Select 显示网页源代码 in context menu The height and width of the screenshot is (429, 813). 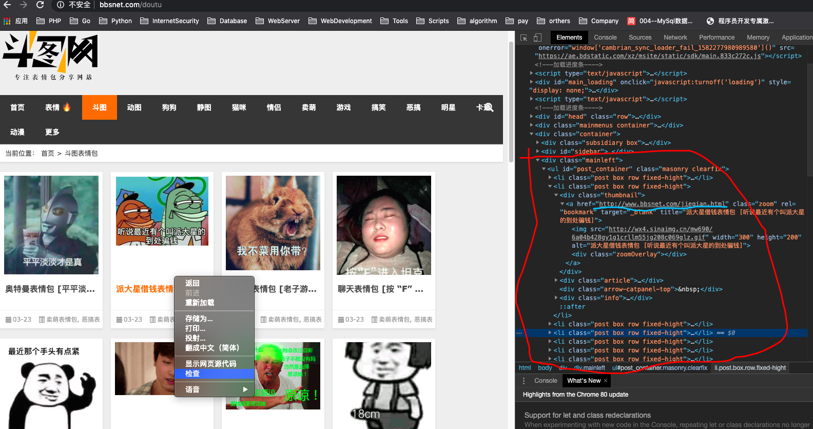tap(214, 364)
